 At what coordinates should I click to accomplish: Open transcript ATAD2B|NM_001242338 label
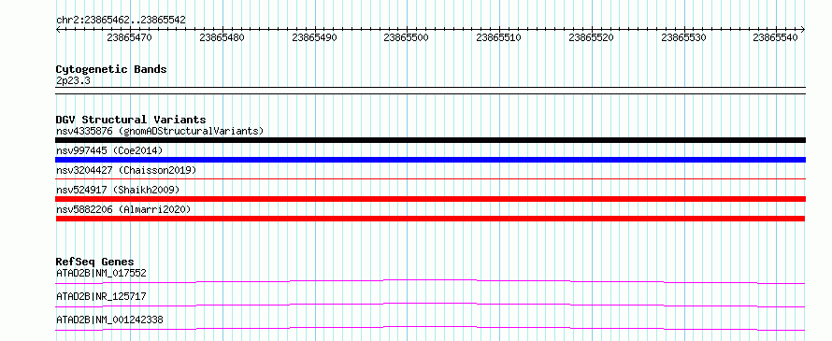click(109, 320)
